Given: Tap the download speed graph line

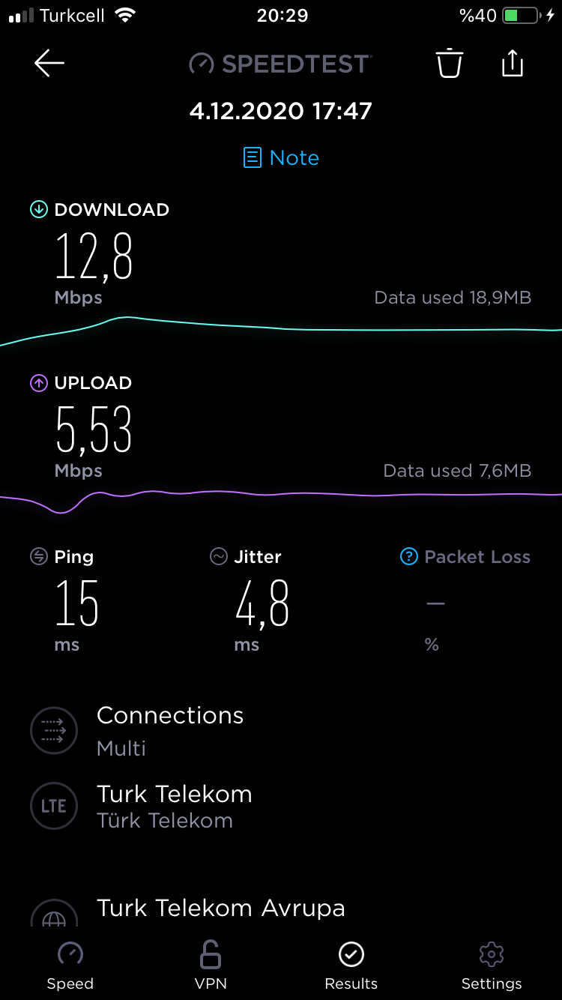Looking at the screenshot, I should point(281,328).
